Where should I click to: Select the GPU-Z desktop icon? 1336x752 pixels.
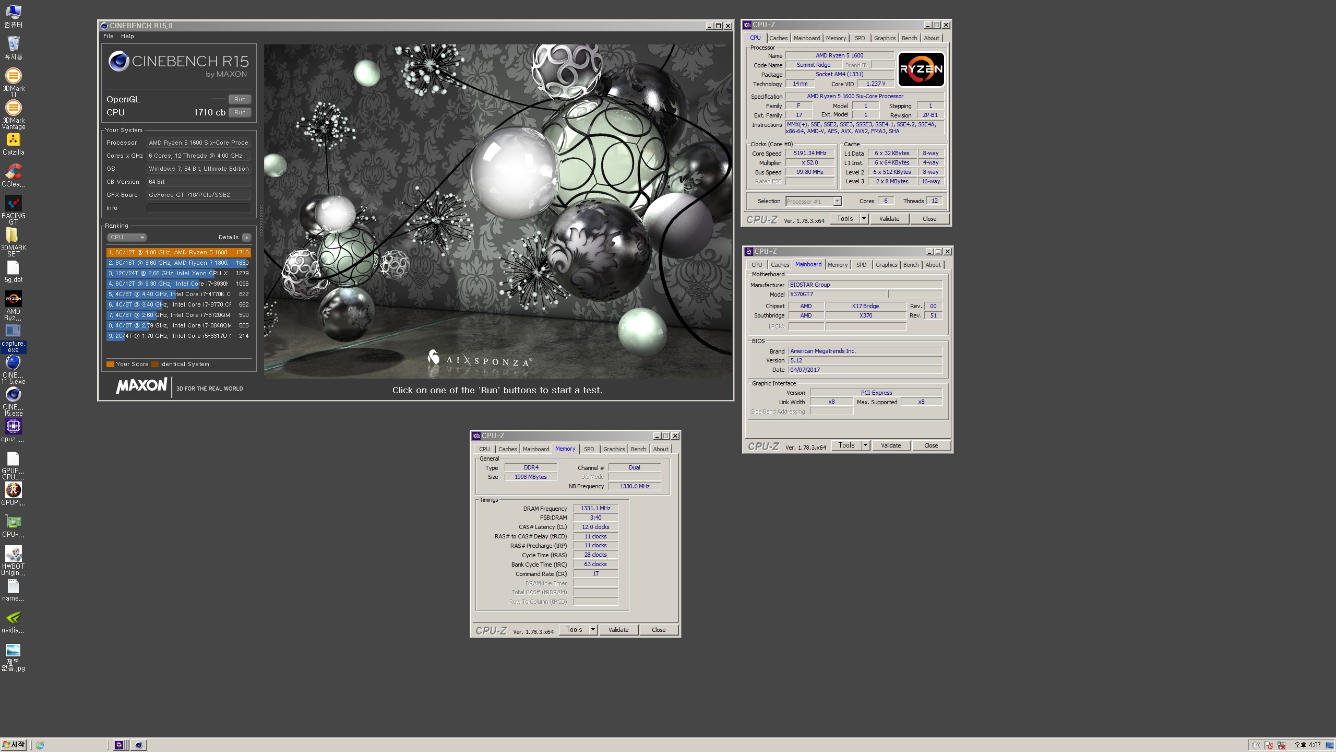pos(13,526)
